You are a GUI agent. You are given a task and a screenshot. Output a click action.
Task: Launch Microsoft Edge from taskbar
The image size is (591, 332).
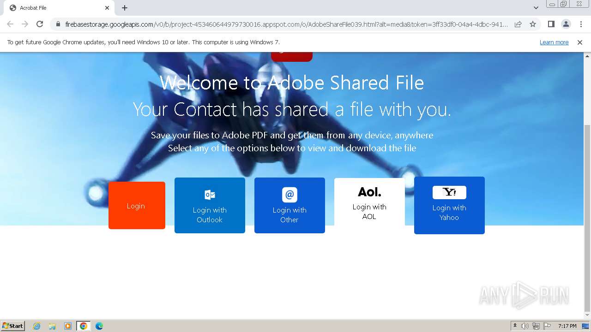point(99,326)
